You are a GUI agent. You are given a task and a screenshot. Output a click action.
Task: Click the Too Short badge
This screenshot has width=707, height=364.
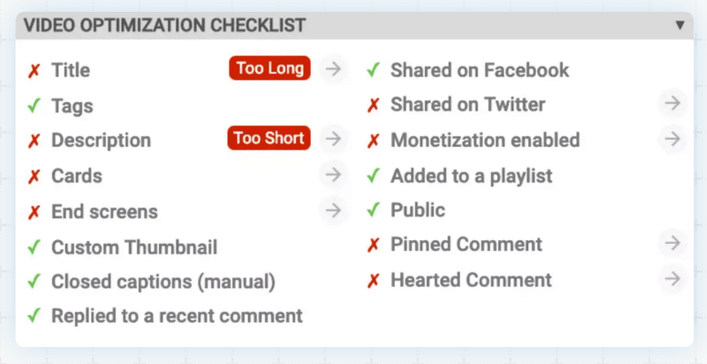coord(269,138)
